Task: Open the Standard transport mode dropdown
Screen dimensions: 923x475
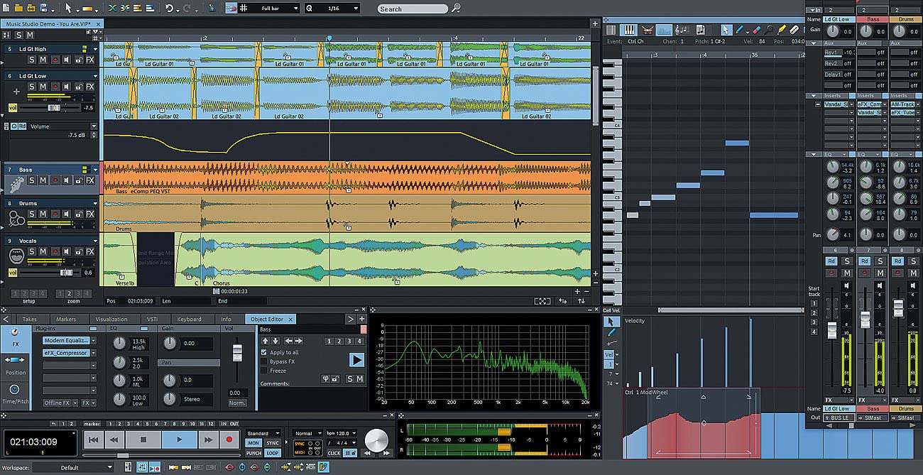Action: point(263,433)
